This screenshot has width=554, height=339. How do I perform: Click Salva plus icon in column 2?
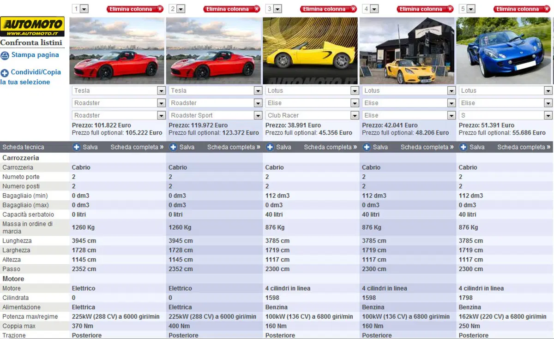click(174, 147)
